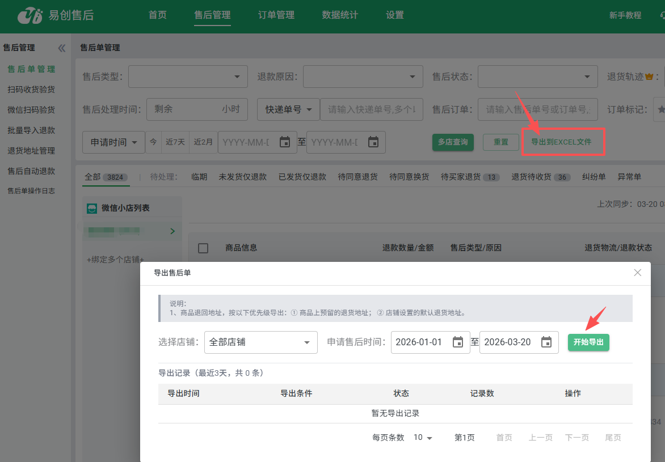Switch to 订单管理 top menu
This screenshot has width=665, height=462.
276,15
